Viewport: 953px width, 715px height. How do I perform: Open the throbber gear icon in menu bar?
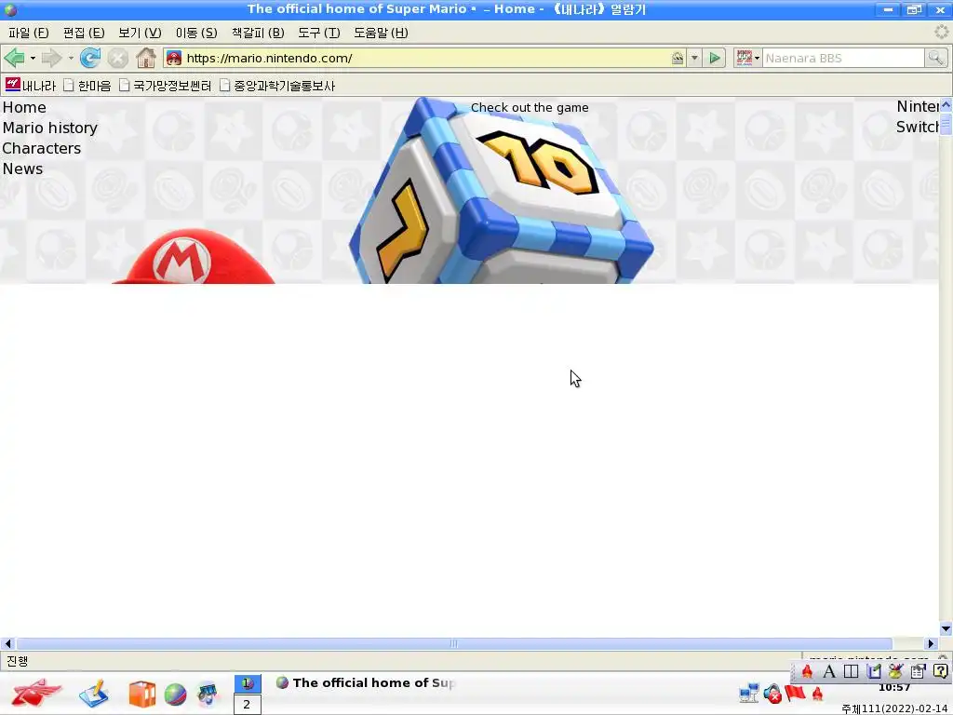coord(942,33)
